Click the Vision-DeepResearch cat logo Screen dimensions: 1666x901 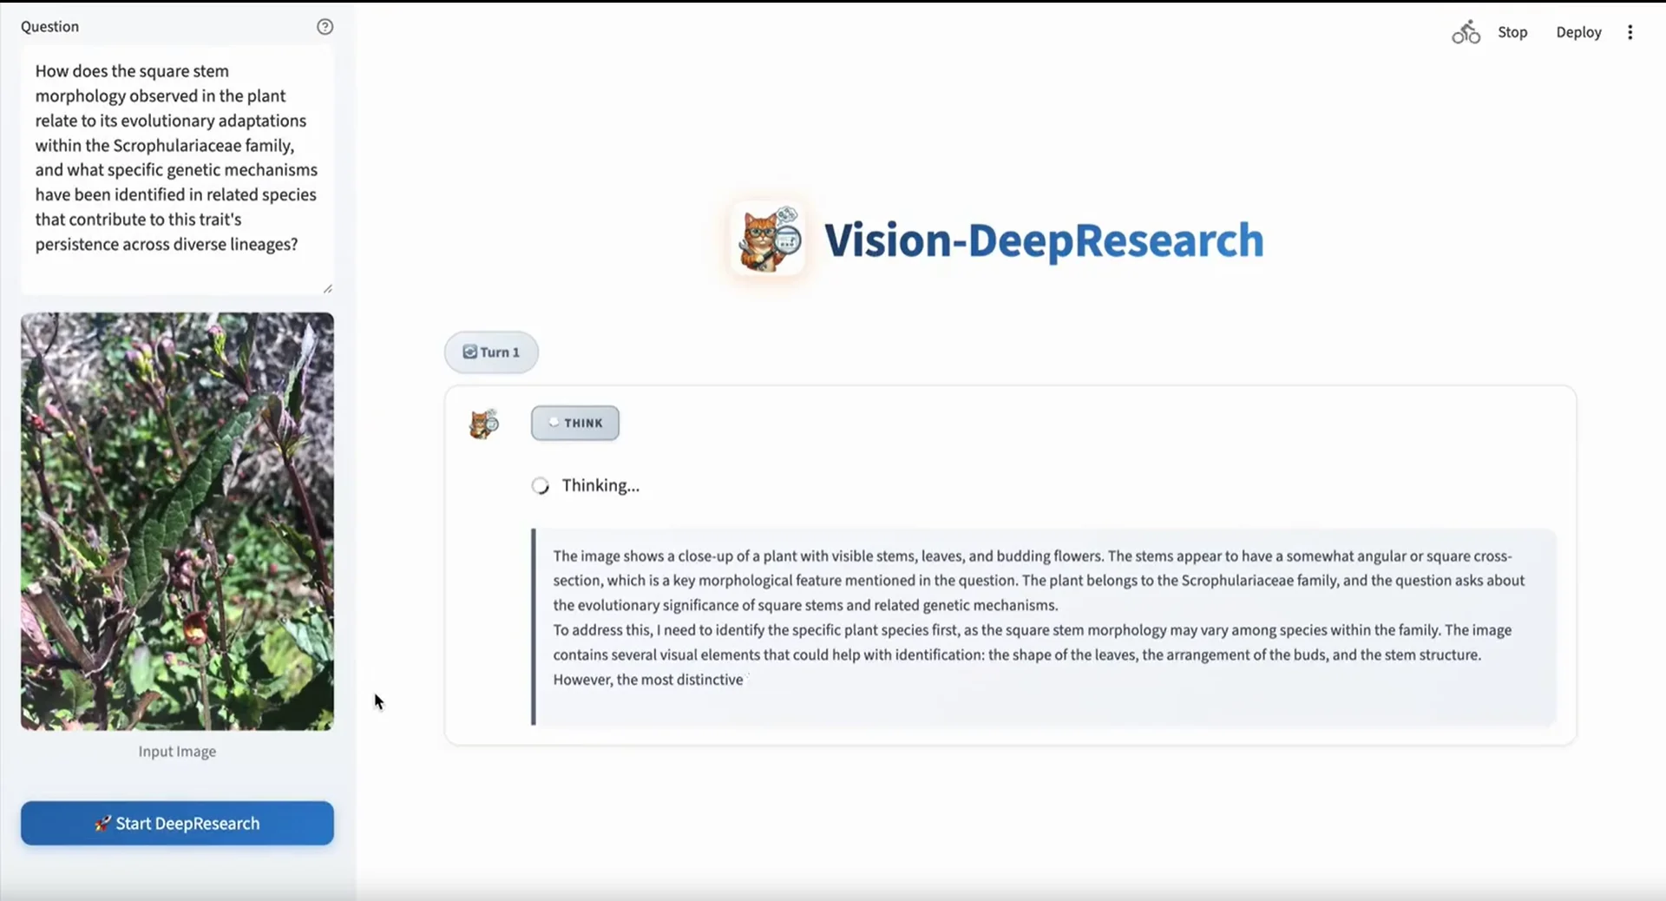767,238
